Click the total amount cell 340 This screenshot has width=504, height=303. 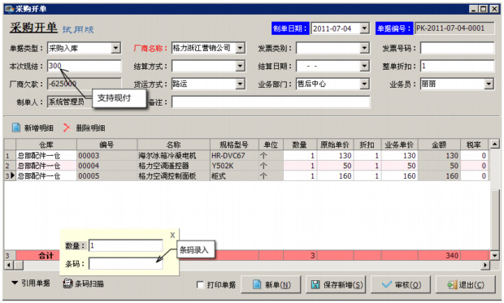pos(439,255)
